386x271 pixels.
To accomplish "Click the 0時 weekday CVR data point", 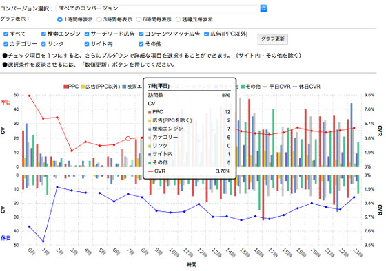I will click(29, 96).
